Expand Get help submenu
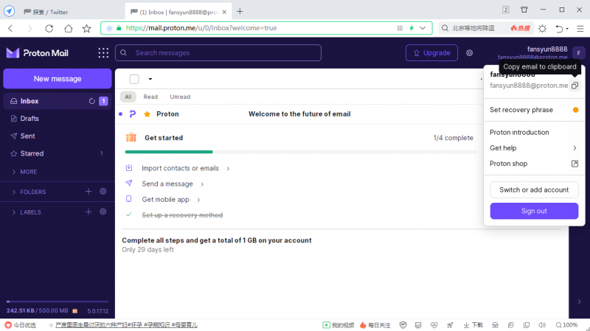 coord(534,148)
